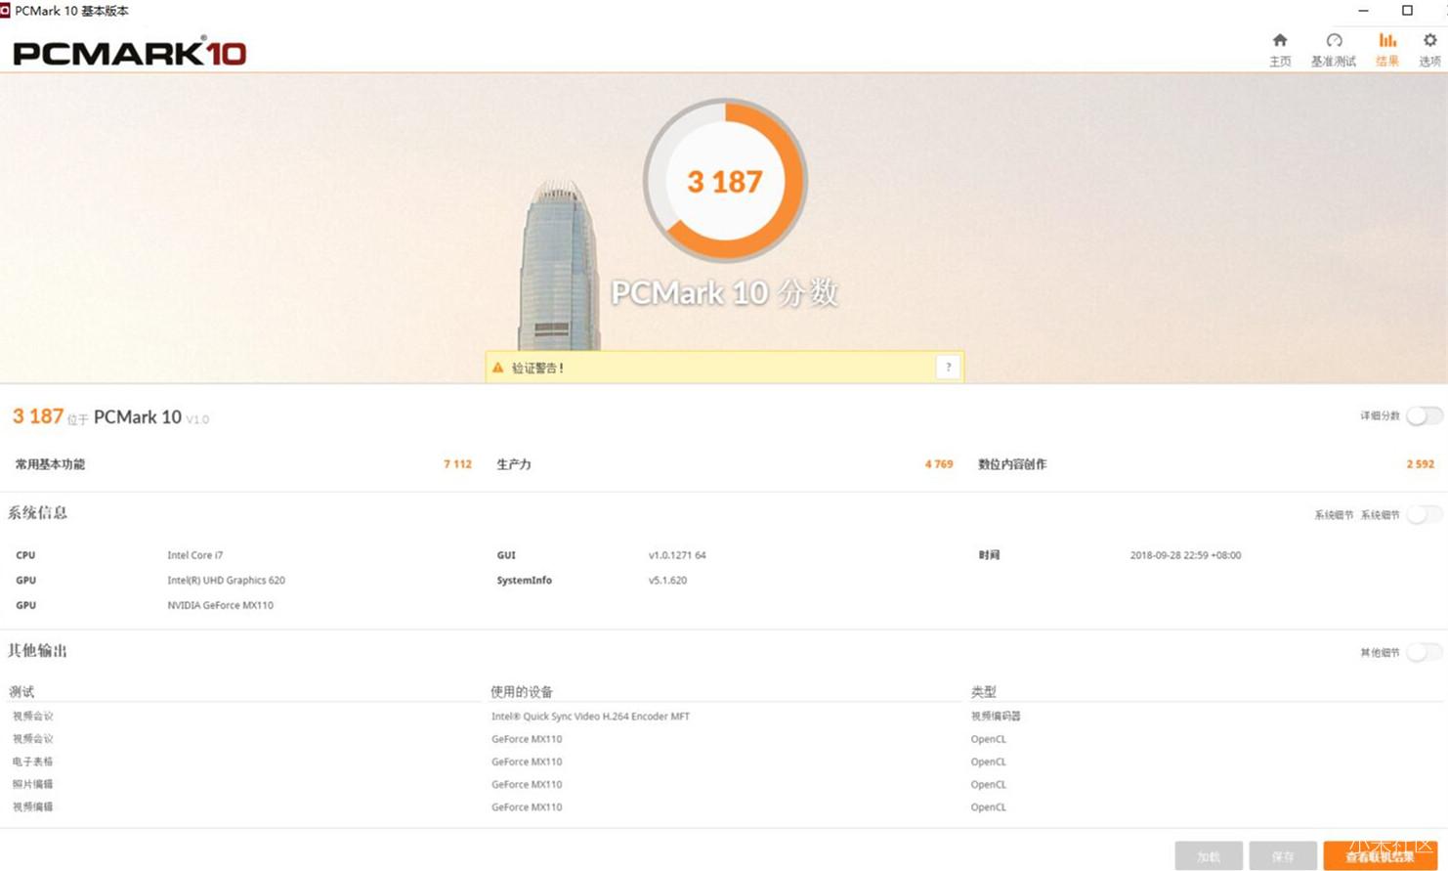Click the 使用的设备 column header

[522, 692]
